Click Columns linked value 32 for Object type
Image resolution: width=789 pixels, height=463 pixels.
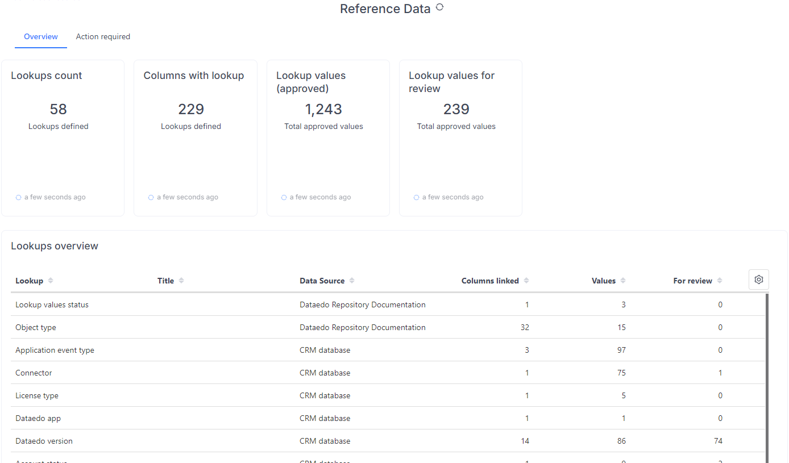(525, 327)
